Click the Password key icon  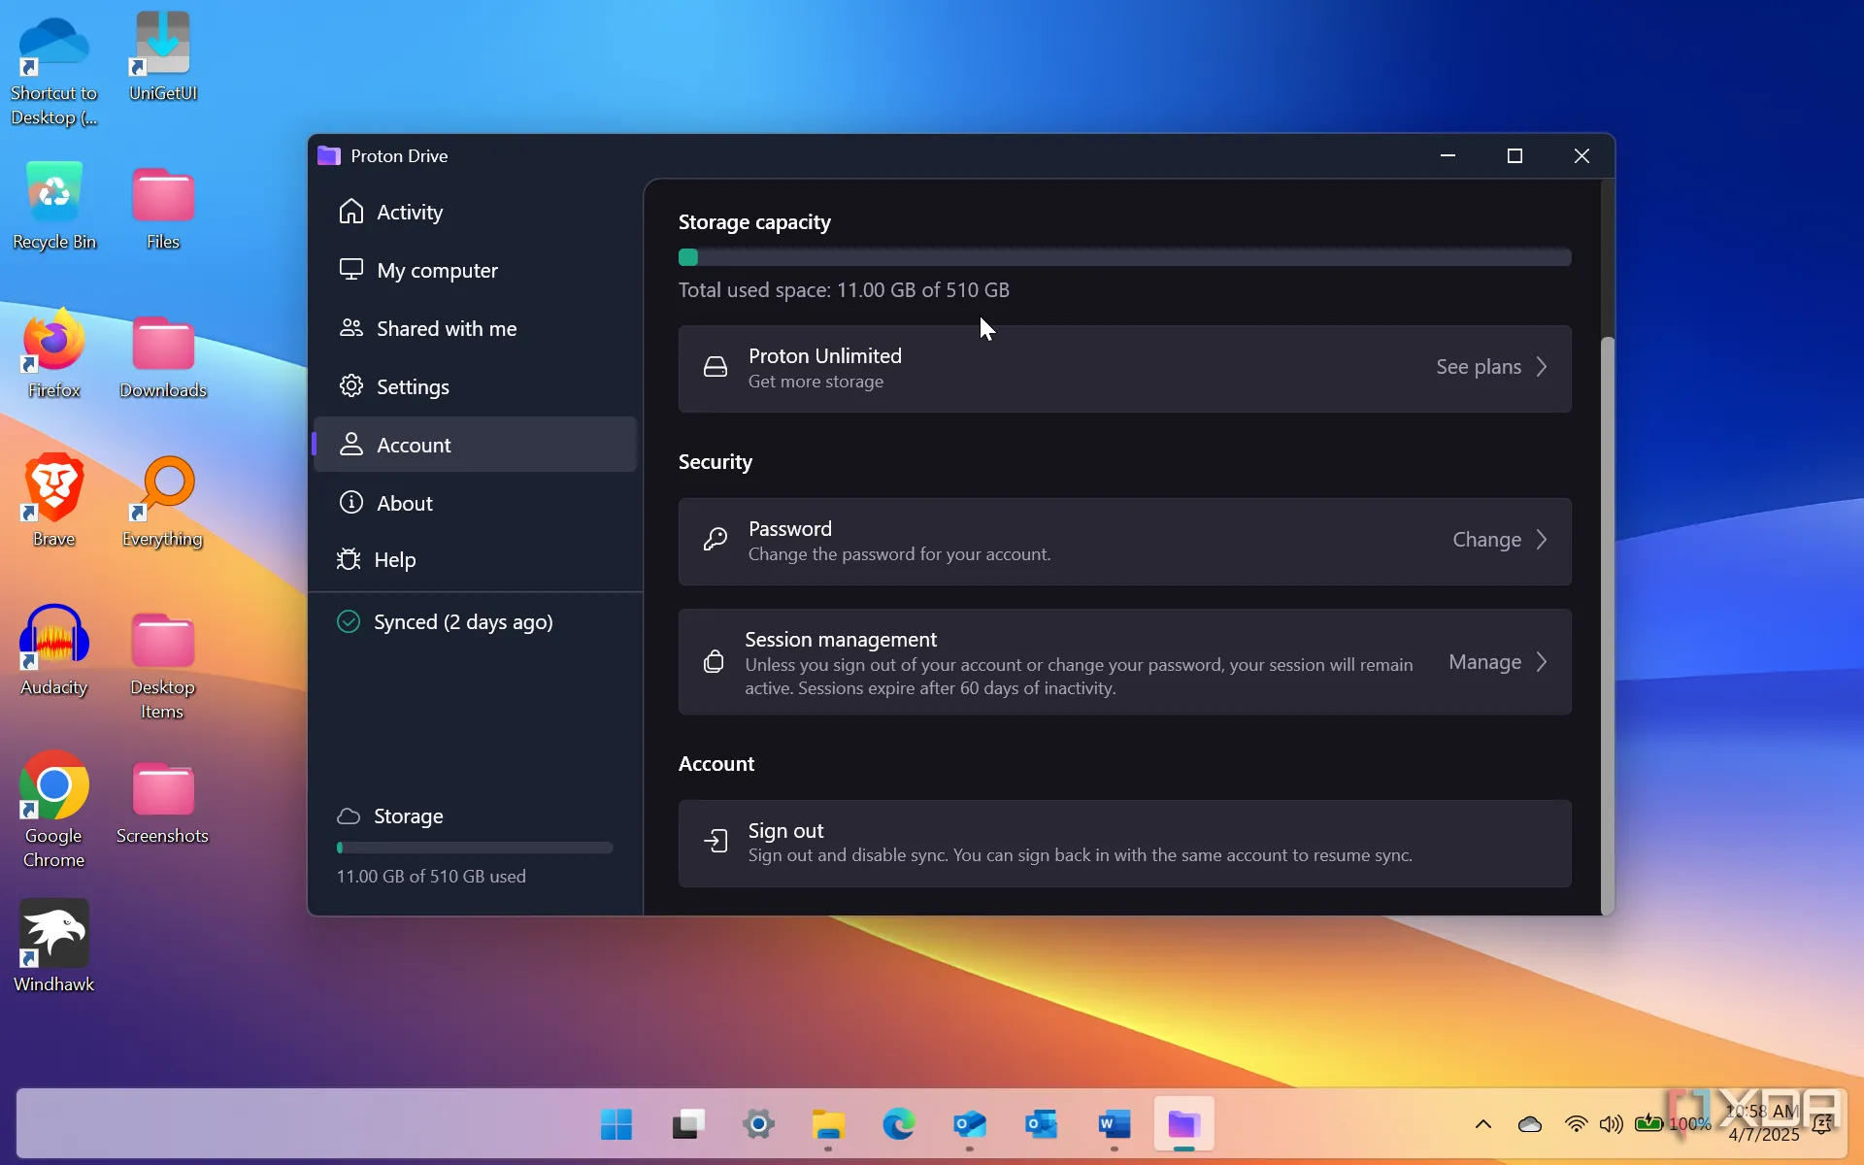[716, 540]
